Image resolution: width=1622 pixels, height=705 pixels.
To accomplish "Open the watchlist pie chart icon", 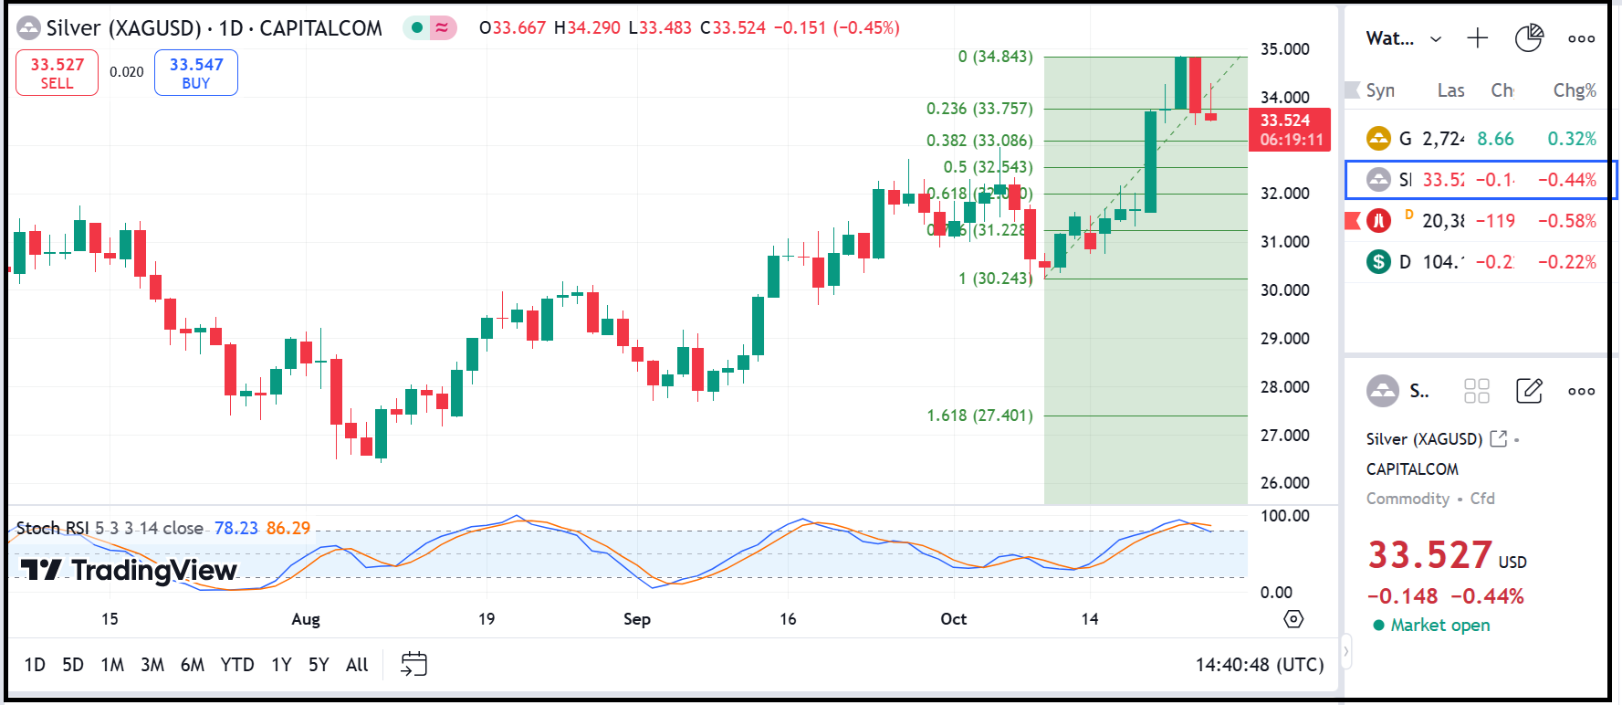I will [x=1528, y=38].
